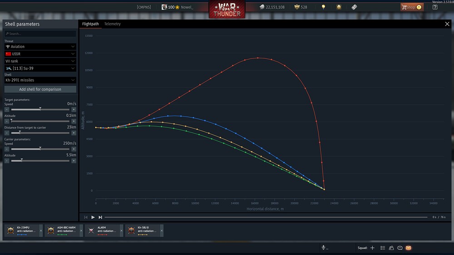Click the flightpath playback timeline bar

[266, 217]
